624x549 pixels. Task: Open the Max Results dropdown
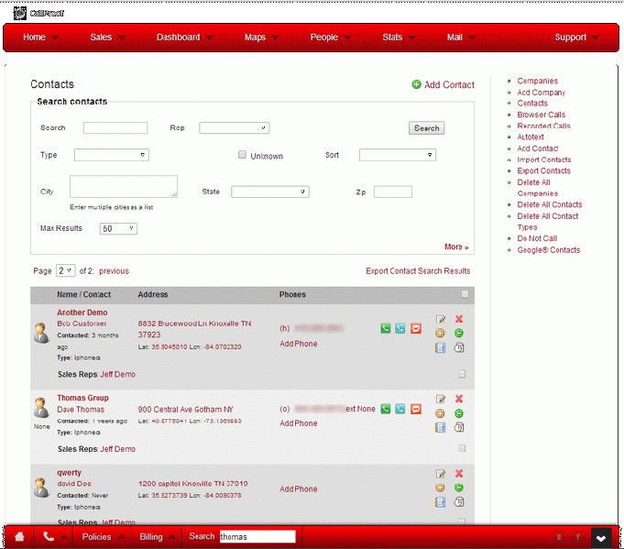pos(118,228)
